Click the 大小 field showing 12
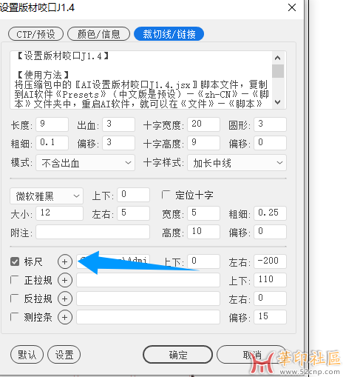 click(x=60, y=213)
